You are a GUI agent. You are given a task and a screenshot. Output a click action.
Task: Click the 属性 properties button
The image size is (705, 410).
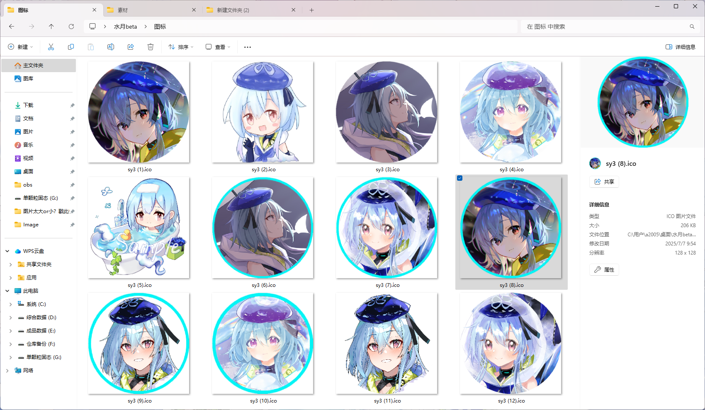pos(604,269)
